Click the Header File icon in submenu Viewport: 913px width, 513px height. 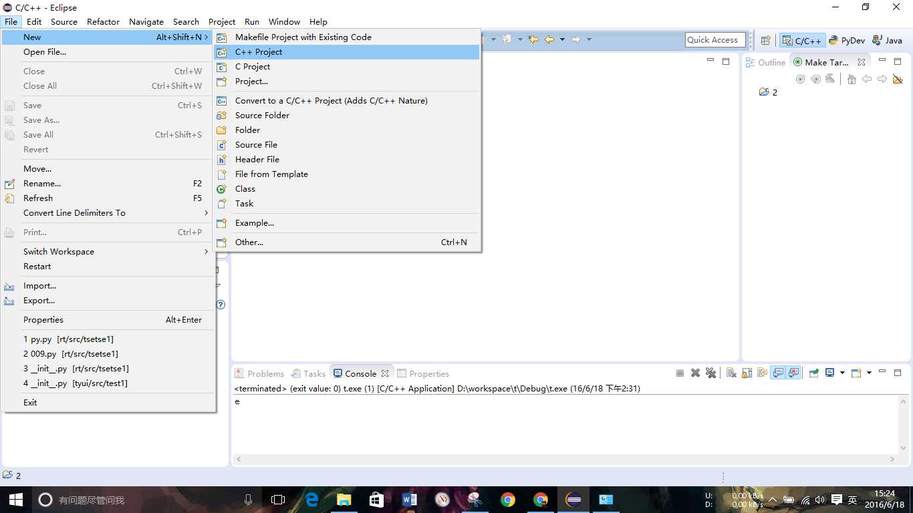(222, 160)
